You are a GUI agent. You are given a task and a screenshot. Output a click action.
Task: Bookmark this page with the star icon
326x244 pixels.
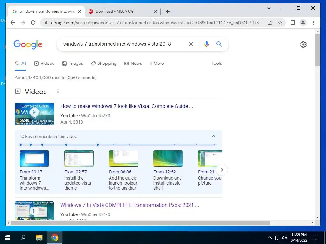pos(280,23)
